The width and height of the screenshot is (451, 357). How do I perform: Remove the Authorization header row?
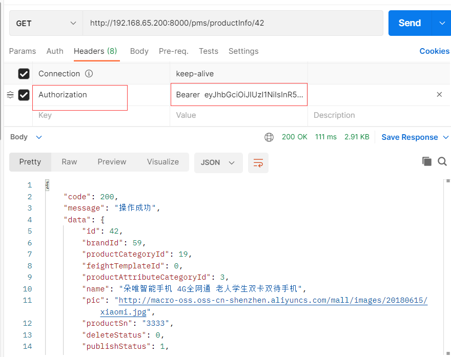(439, 94)
